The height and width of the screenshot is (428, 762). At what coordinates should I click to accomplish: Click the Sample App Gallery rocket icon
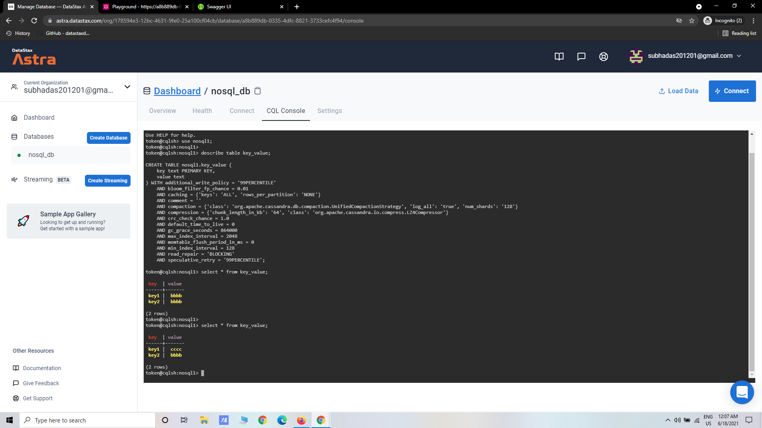(23, 221)
